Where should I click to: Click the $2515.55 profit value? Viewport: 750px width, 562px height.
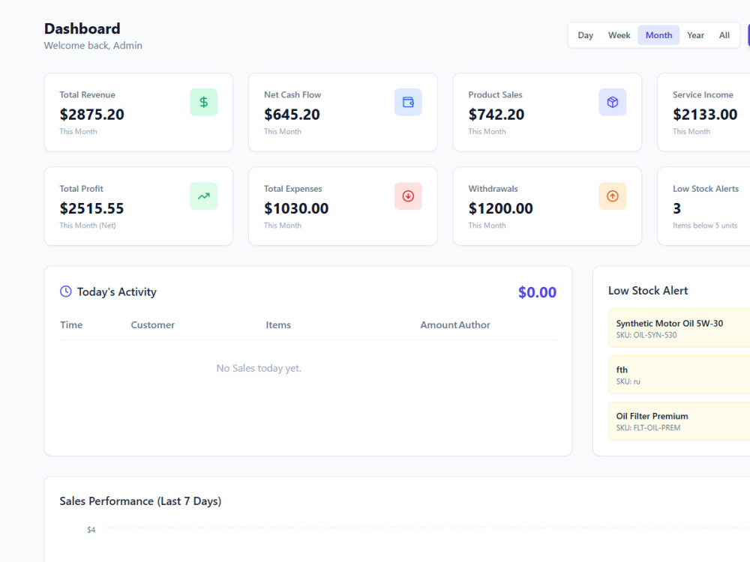tap(91, 208)
